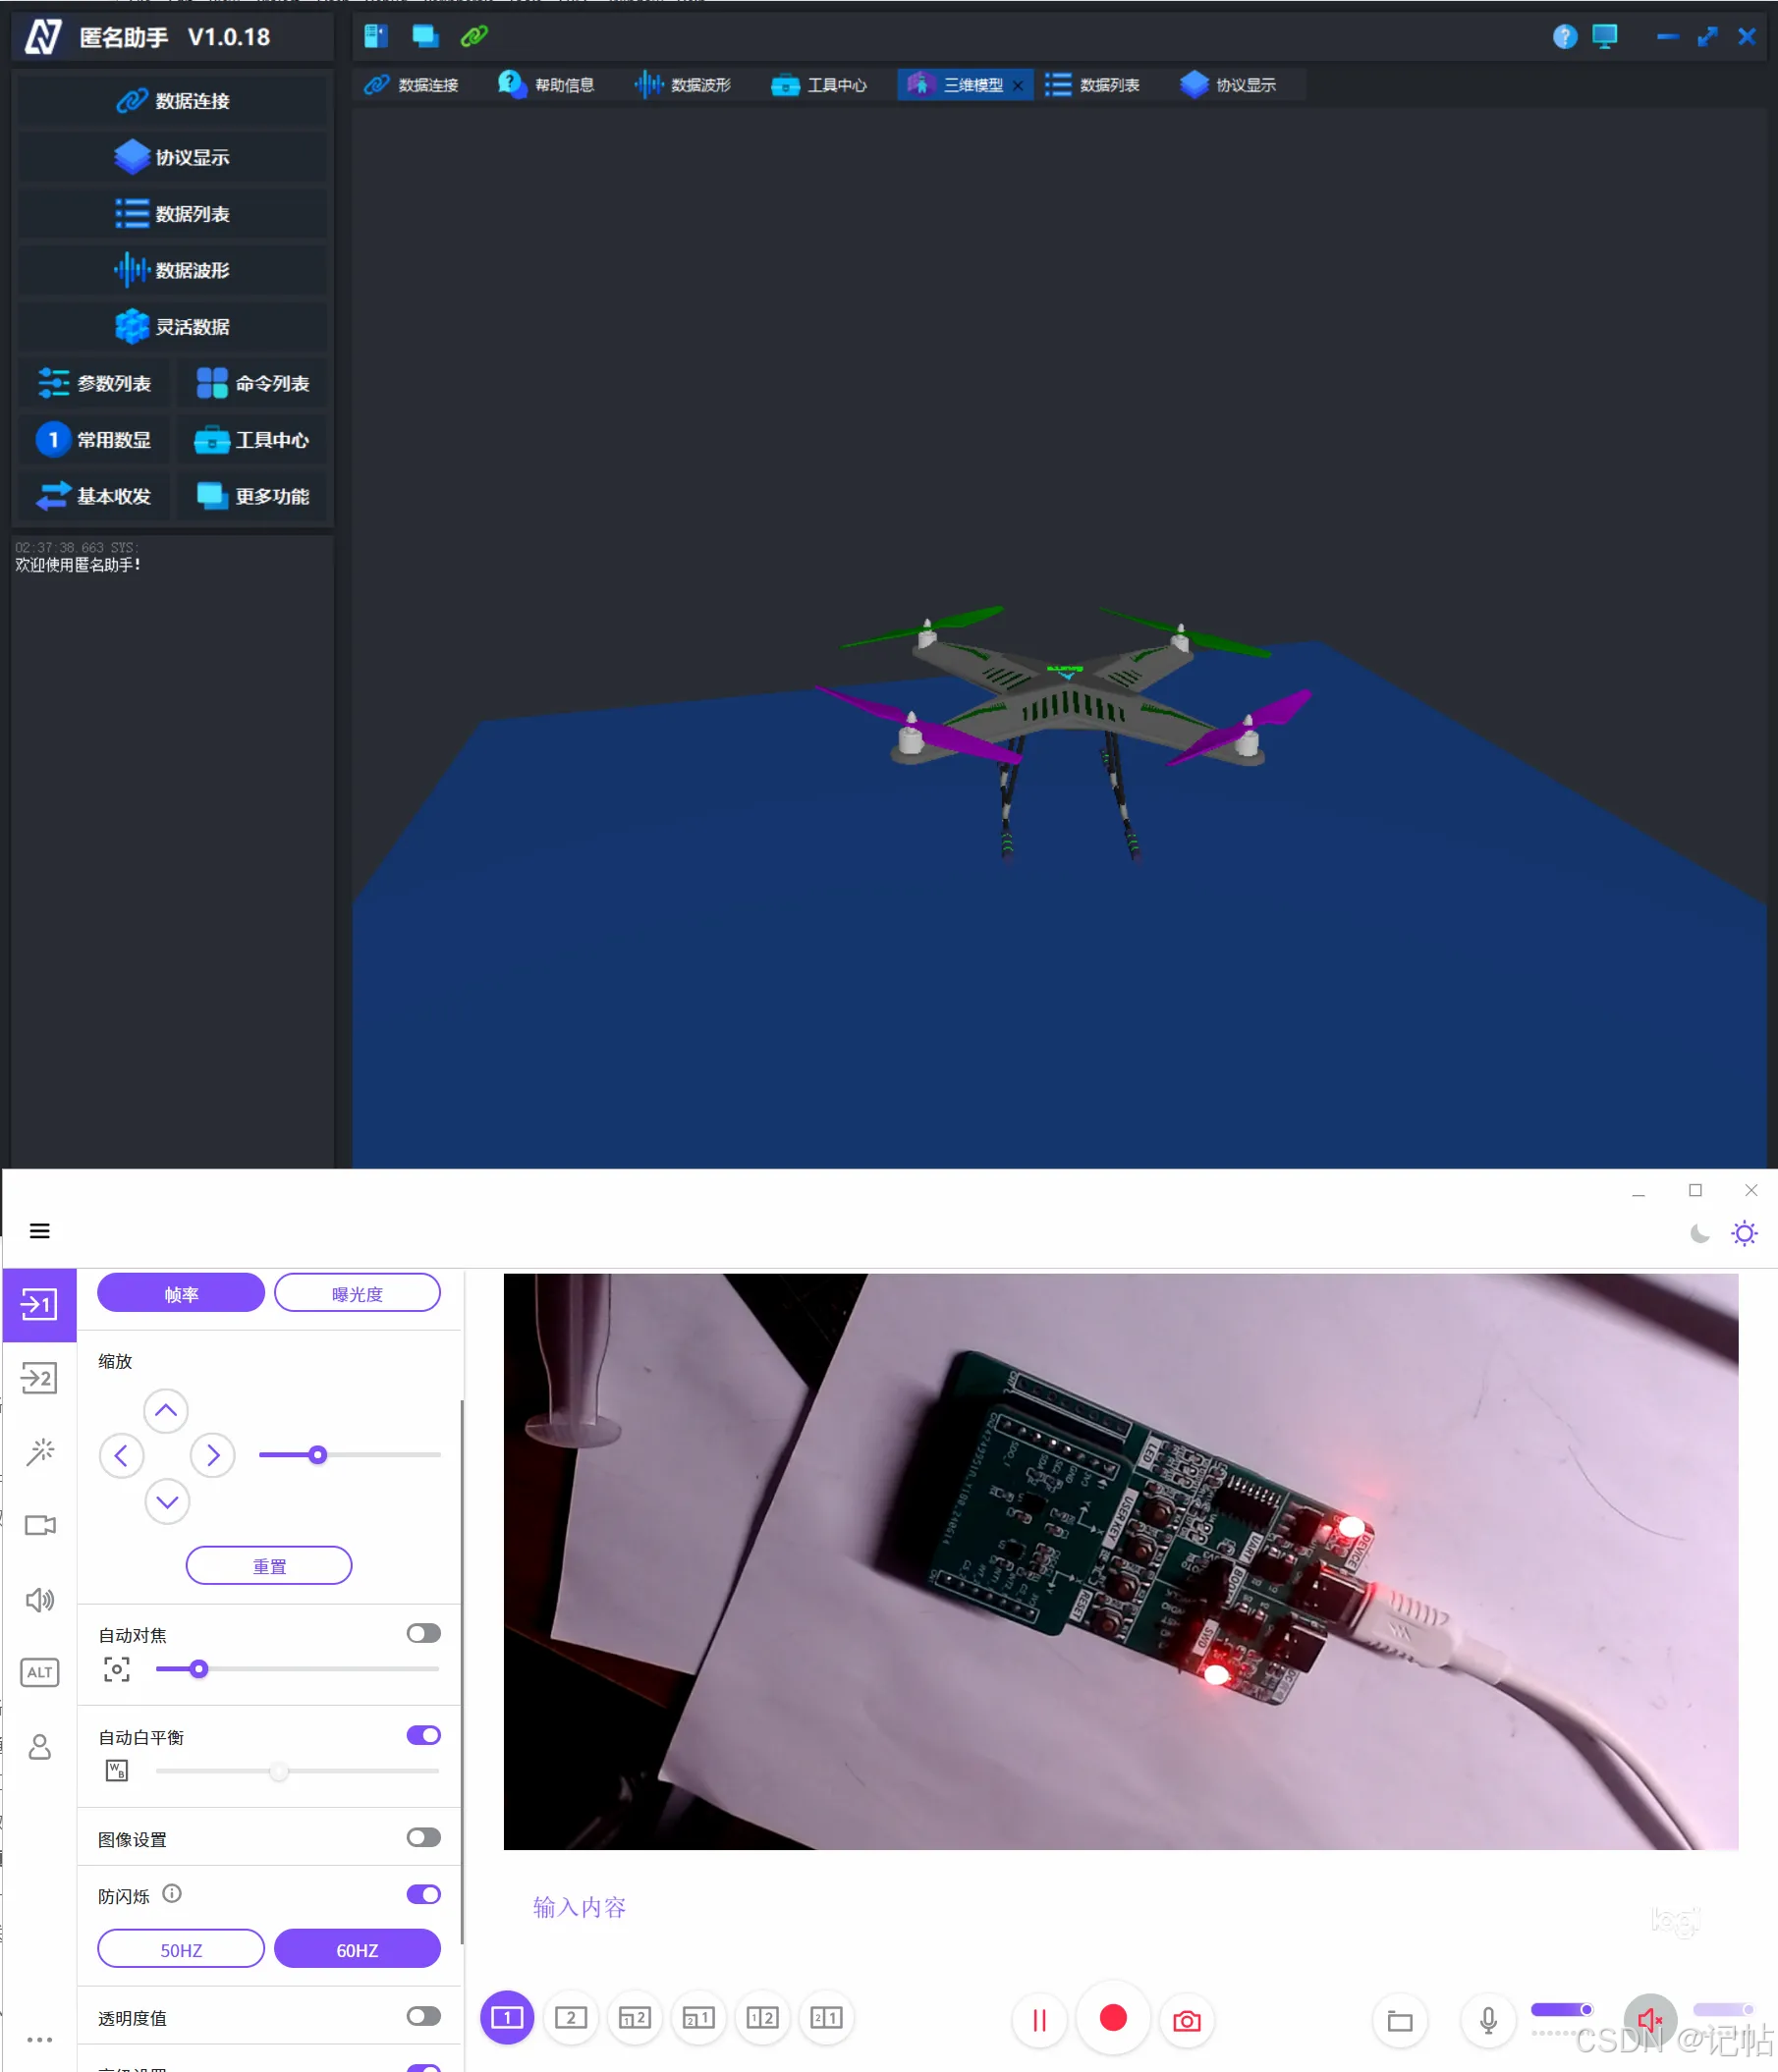Image resolution: width=1778 pixels, height=2072 pixels.
Task: Click the red record button
Action: click(x=1113, y=2018)
